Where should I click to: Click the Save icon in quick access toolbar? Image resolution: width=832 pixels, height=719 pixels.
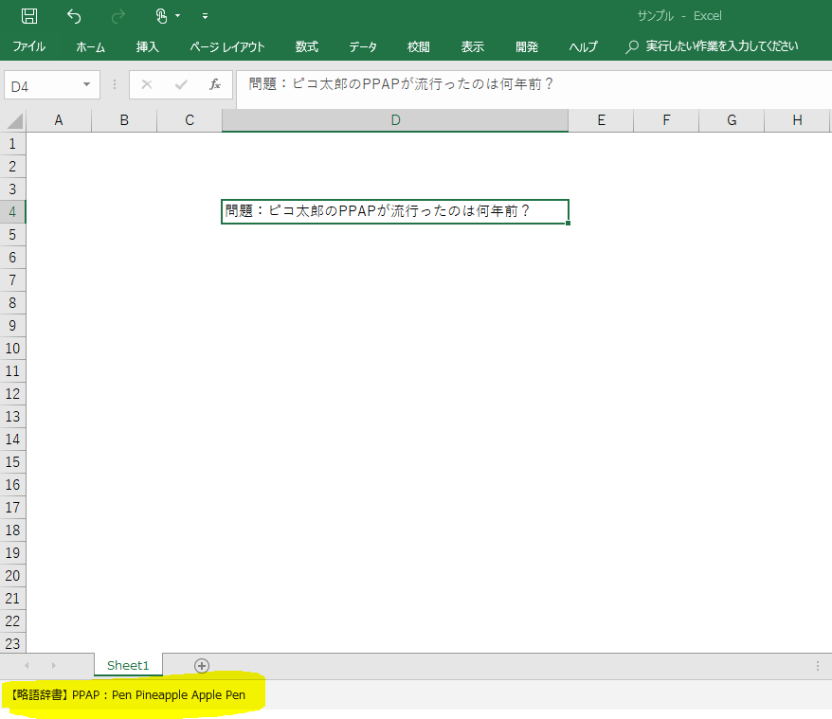pyautogui.click(x=29, y=16)
